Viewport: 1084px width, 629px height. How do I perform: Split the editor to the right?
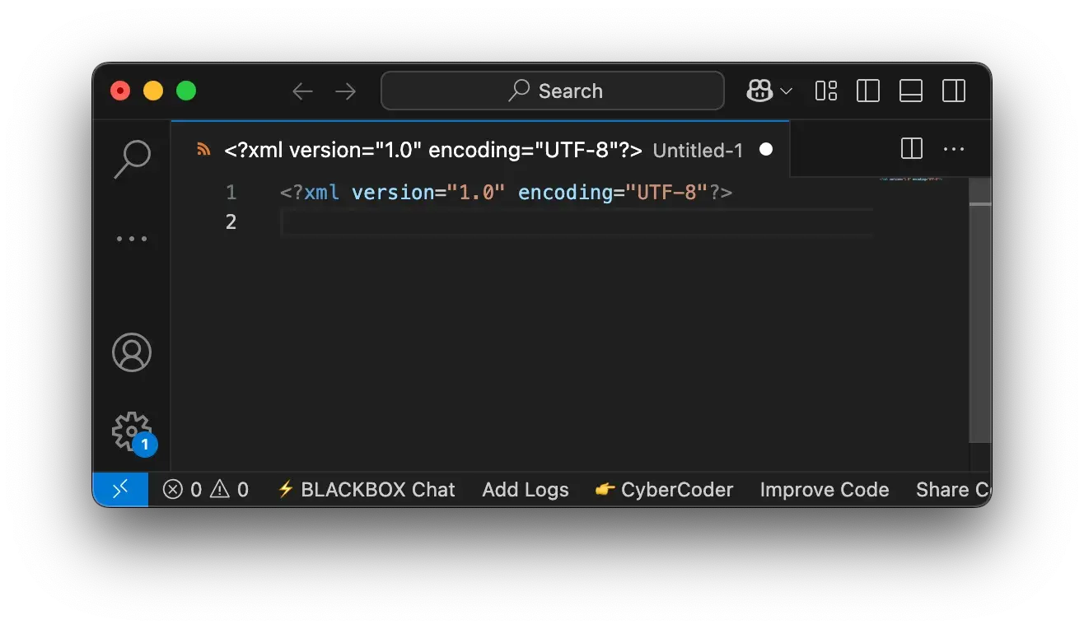click(x=911, y=149)
